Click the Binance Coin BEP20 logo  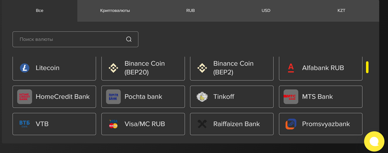[x=113, y=68]
